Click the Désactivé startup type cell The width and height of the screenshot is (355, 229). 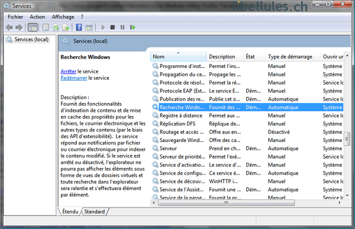[279, 132]
